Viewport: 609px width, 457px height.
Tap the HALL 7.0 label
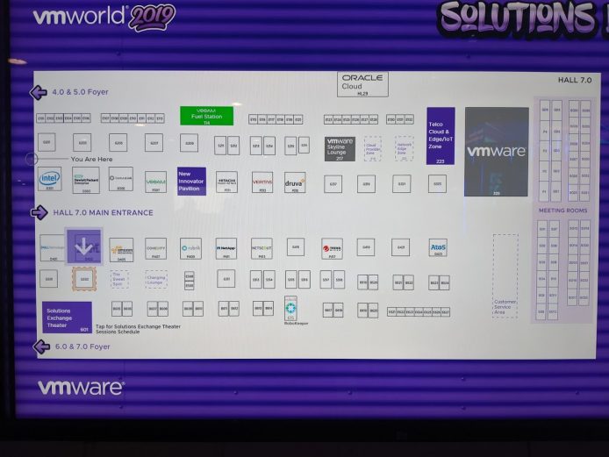[x=575, y=80]
